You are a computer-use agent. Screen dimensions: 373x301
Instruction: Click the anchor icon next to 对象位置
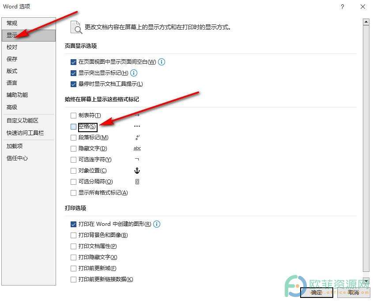tap(137, 171)
